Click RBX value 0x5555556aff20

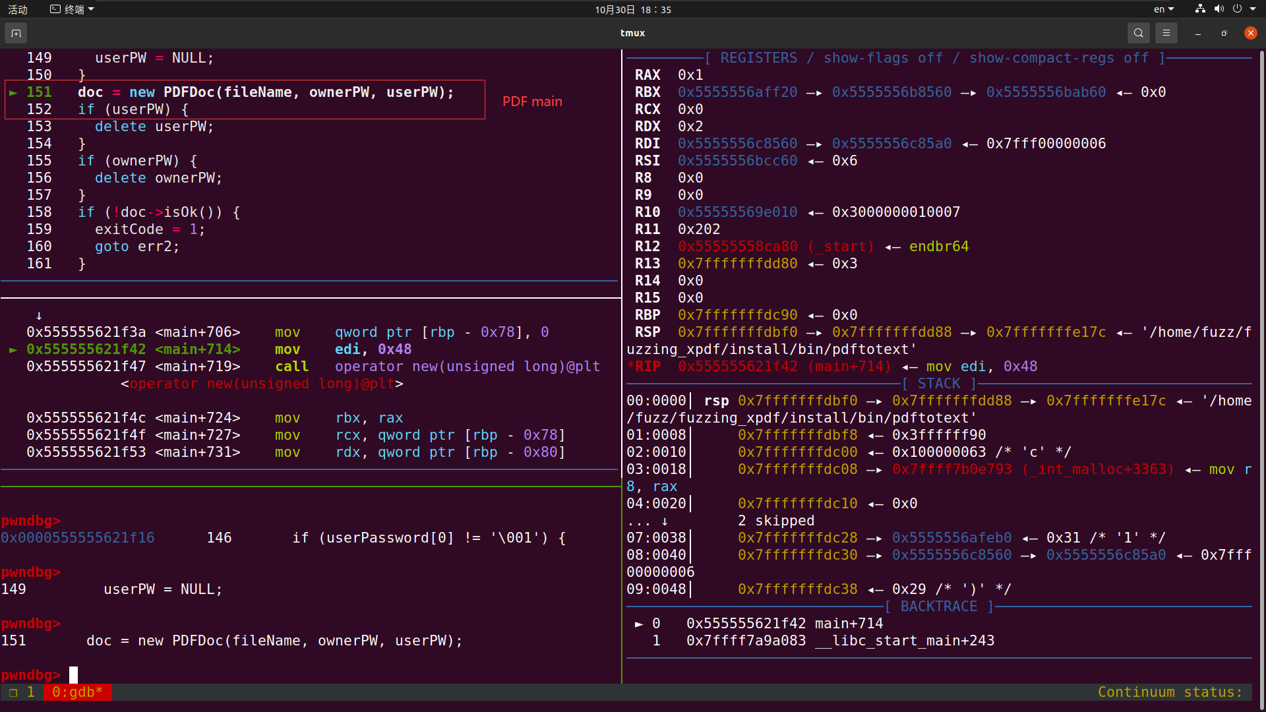pos(737,92)
